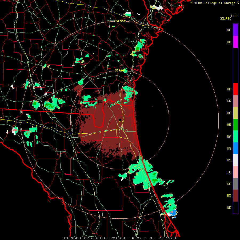240x240 pixels.
Task: Click the [CLAS] legend heading
Action: [x=225, y=18]
